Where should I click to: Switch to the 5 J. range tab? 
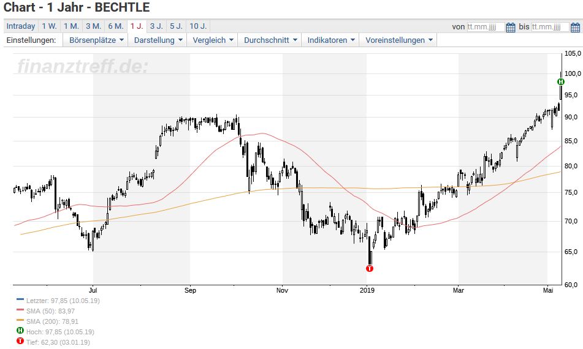[176, 26]
